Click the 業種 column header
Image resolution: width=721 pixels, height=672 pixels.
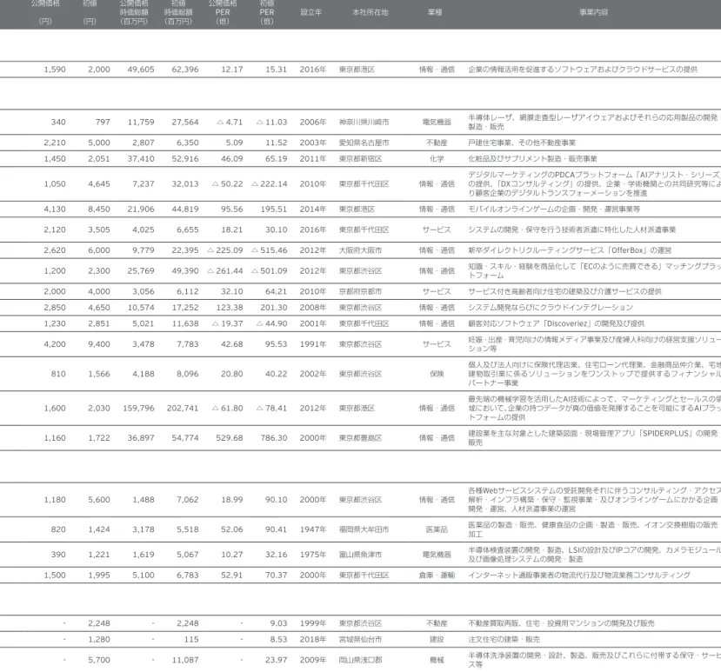pos(435,12)
